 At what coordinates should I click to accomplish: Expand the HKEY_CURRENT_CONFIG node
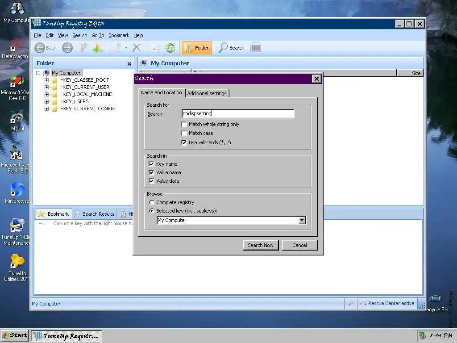46,109
